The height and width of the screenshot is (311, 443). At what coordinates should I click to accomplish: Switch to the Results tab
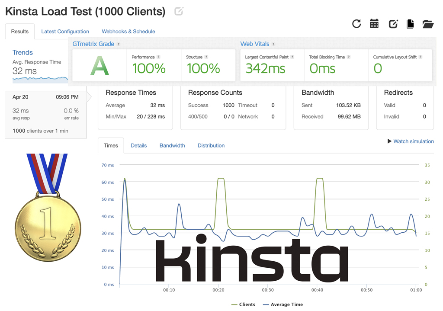point(20,31)
